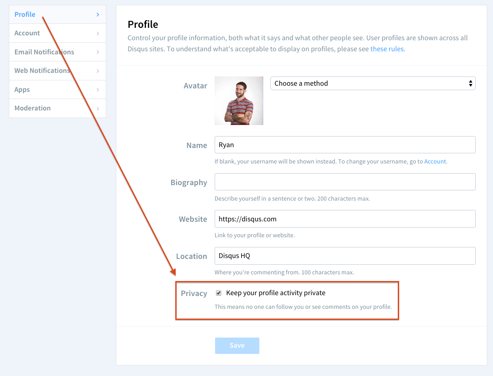Click the Location field showing Disqus HQ
This screenshot has width=493, height=376.
coord(345,256)
